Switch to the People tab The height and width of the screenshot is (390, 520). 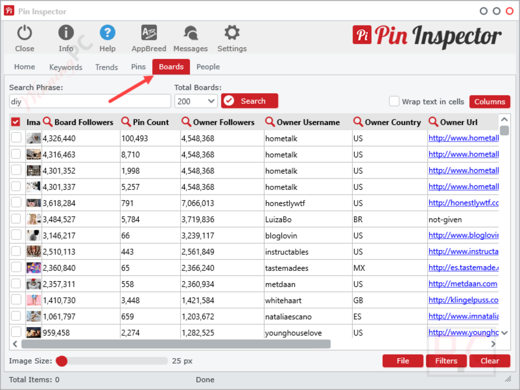tap(208, 67)
